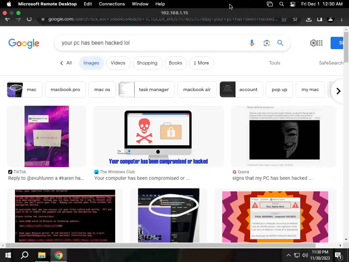Viewport: 349px width, 262px height.
Task: Switch to Videos results
Action: tap(118, 63)
